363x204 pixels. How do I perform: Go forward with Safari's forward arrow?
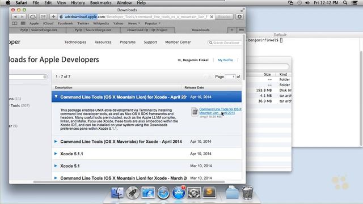22,17
